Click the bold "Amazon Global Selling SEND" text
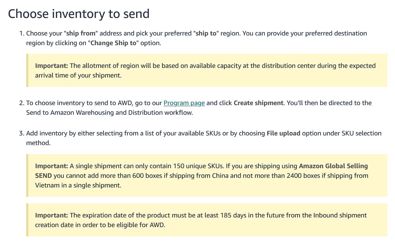 tap(202, 171)
